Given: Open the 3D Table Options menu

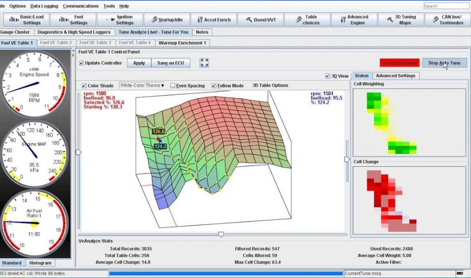Looking at the screenshot, I should pos(270,85).
